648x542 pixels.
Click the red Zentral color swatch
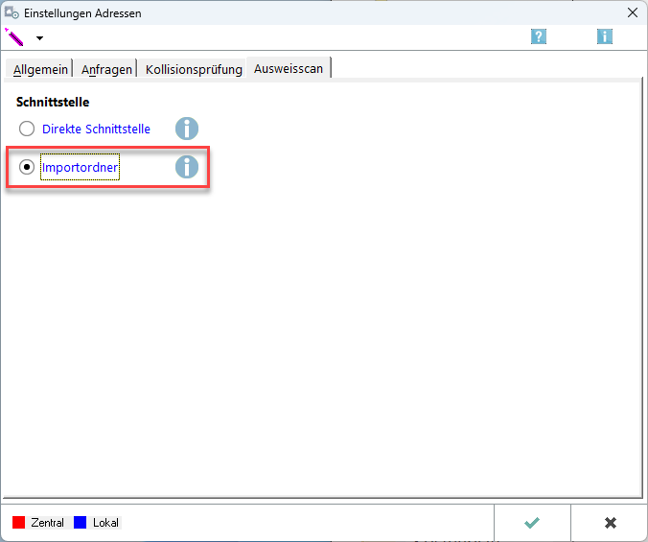tap(18, 523)
